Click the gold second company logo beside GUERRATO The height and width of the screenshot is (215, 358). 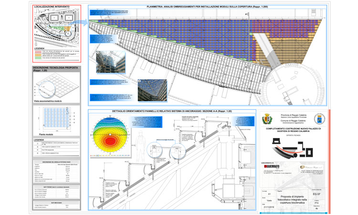(x=312, y=167)
